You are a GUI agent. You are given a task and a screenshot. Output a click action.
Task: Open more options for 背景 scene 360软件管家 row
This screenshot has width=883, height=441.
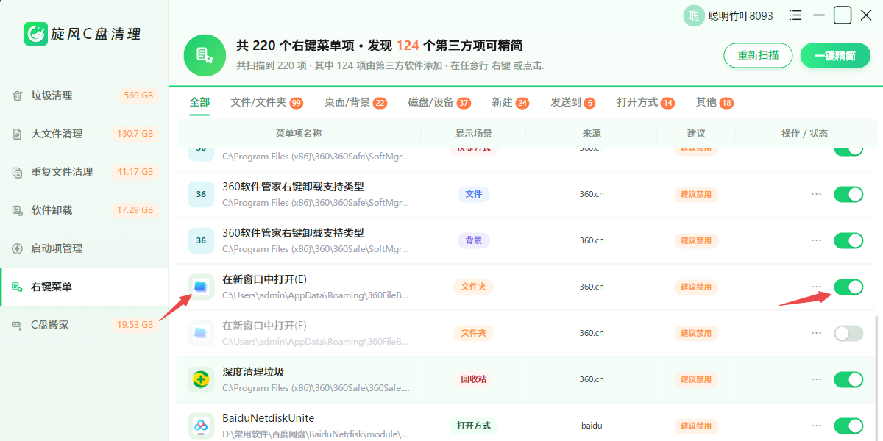click(x=816, y=240)
